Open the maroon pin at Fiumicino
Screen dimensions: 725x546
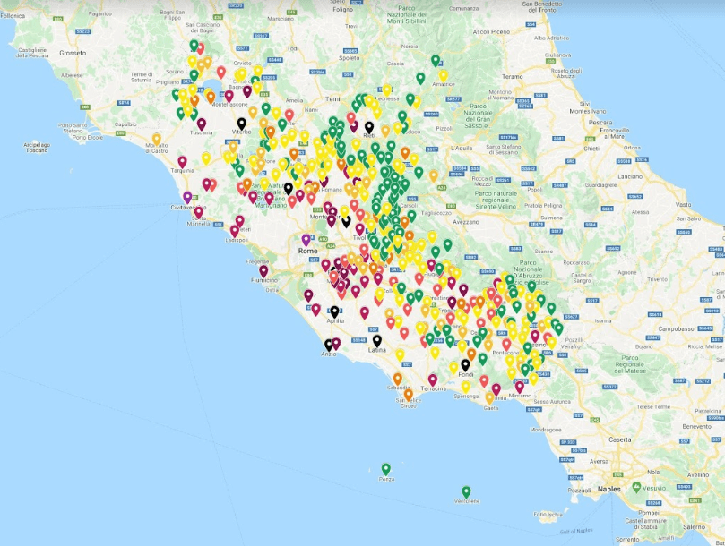point(263,271)
